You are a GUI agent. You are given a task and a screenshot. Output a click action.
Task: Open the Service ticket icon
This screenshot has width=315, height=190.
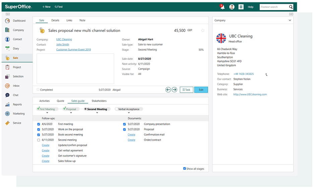7,123
